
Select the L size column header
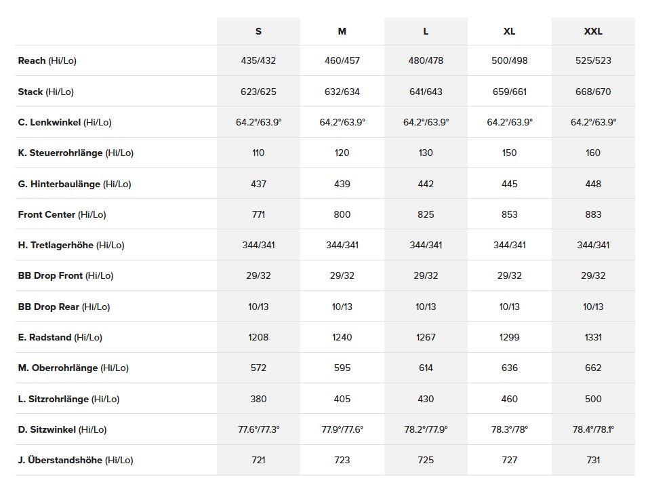coord(426,31)
